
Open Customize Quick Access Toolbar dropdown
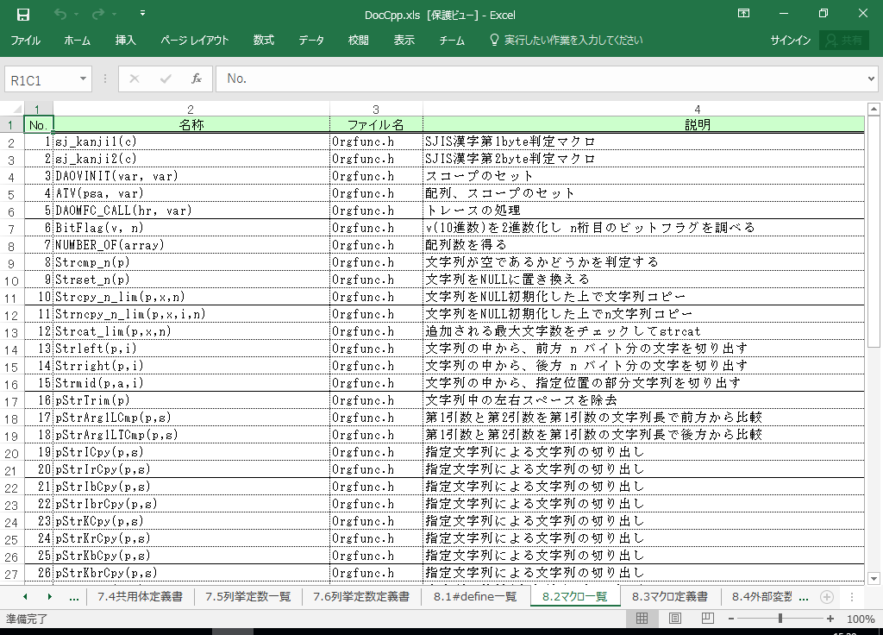point(142,14)
